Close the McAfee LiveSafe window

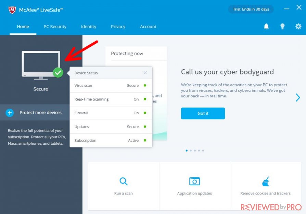tap(299, 8)
